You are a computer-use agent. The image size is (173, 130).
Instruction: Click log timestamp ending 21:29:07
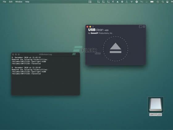coord(26,67)
